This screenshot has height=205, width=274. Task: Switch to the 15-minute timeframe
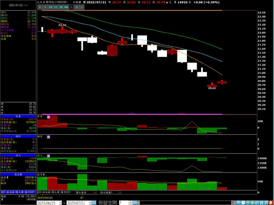(56, 7)
